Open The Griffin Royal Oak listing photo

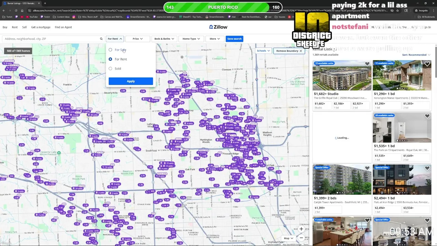pos(342,76)
